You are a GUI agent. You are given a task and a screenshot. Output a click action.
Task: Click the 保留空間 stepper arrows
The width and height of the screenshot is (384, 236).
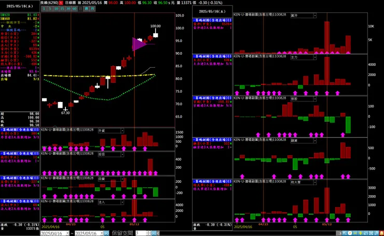pos(148,233)
